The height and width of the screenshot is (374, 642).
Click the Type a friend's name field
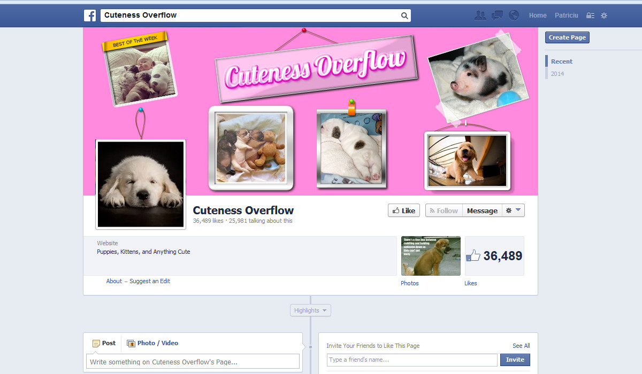(412, 360)
